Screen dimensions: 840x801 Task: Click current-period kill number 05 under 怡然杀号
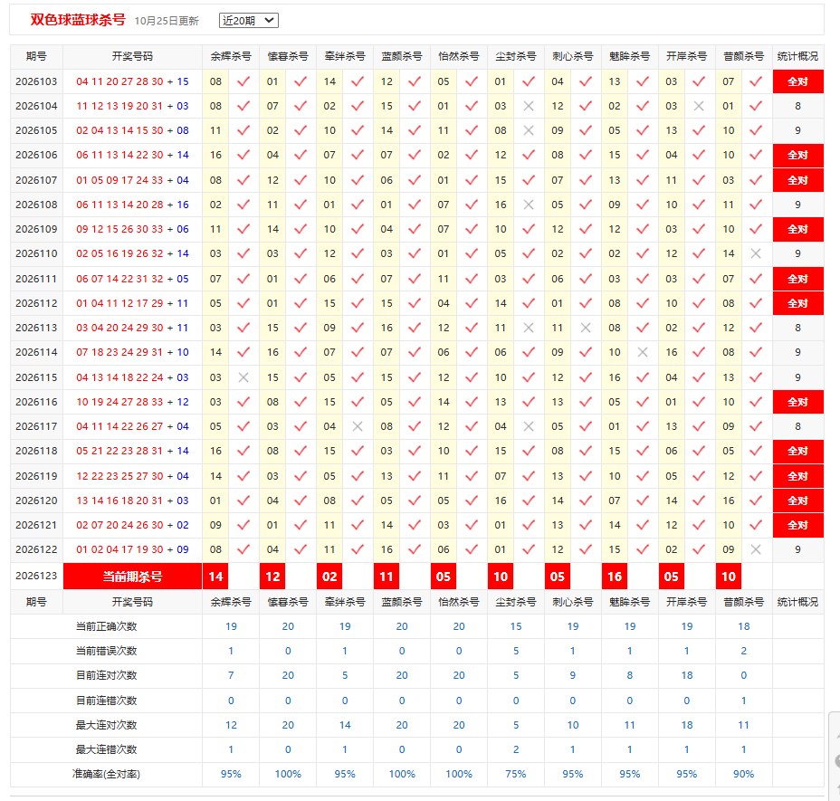(x=444, y=577)
